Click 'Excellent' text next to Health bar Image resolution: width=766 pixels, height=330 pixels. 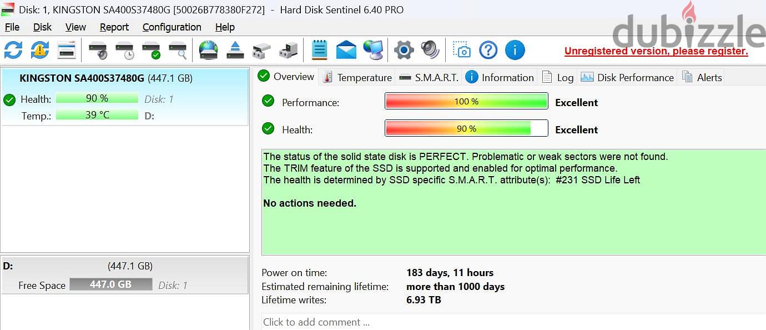576,129
